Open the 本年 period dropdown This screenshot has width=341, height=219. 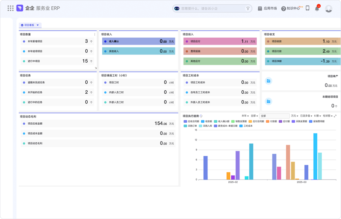point(245,116)
